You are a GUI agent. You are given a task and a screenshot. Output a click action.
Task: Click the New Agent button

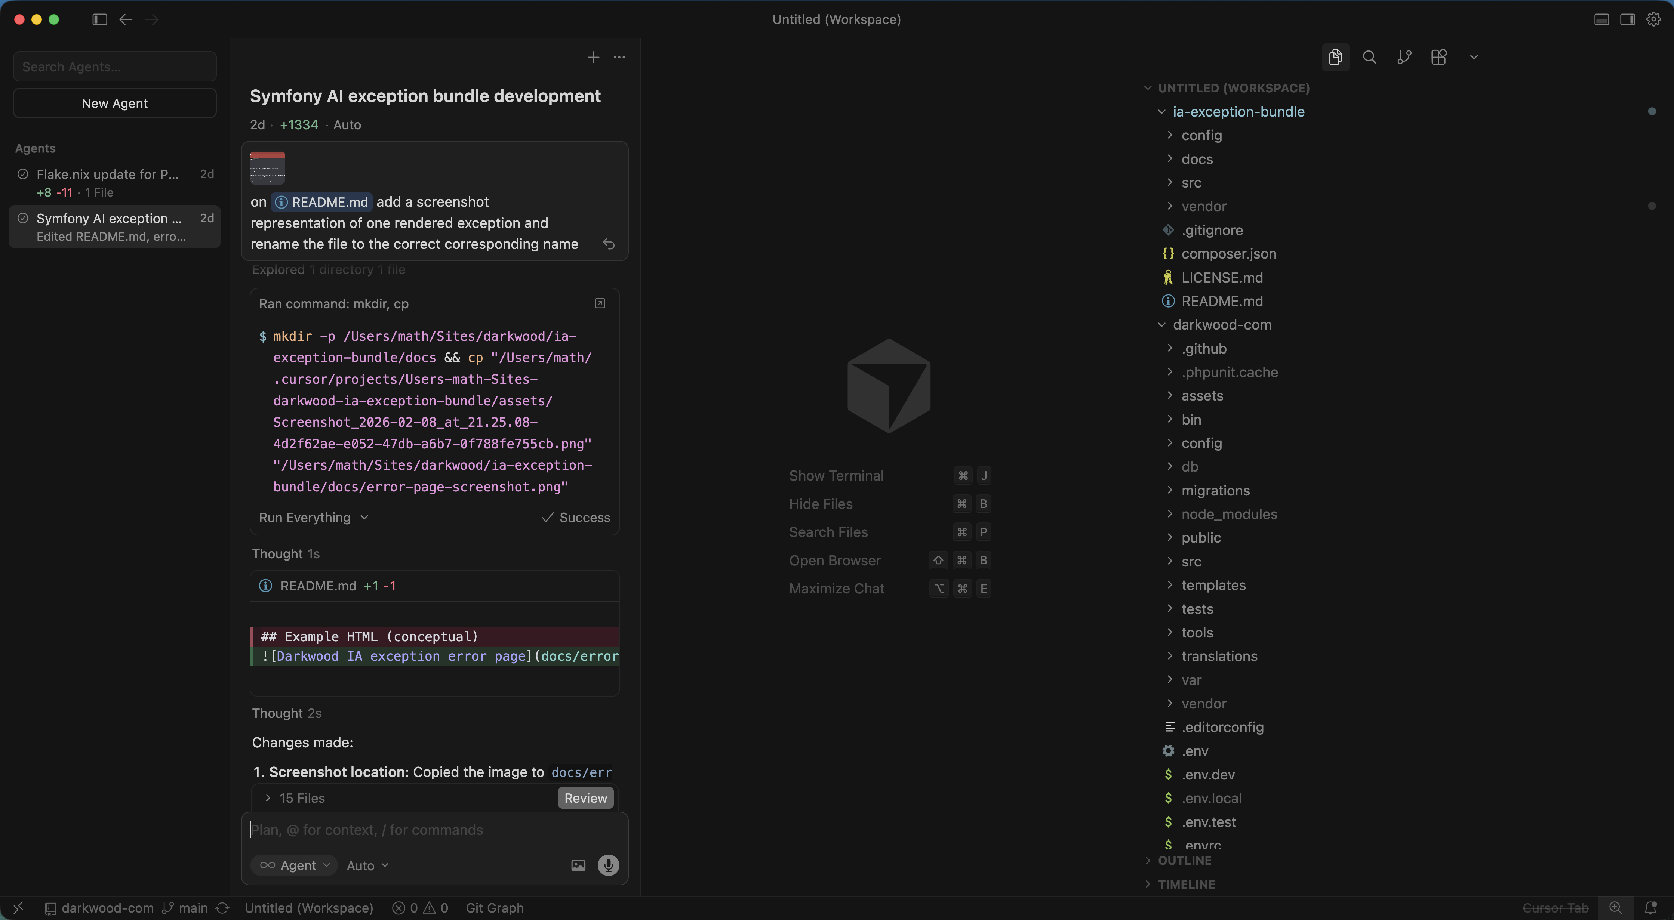coord(114,103)
